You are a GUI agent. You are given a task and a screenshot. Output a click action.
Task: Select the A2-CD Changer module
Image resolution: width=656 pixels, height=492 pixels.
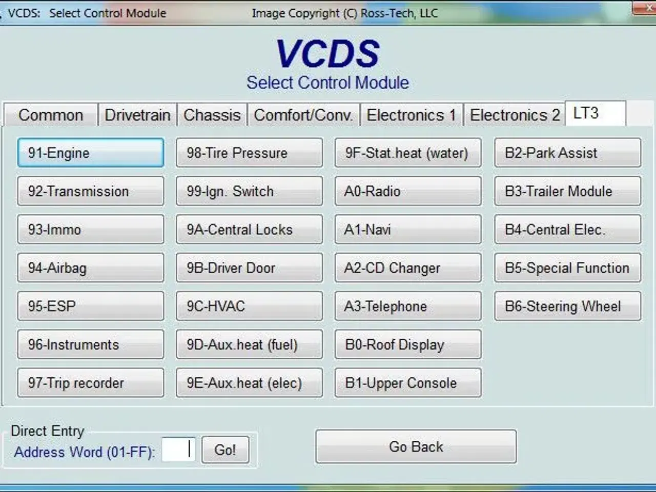point(408,268)
